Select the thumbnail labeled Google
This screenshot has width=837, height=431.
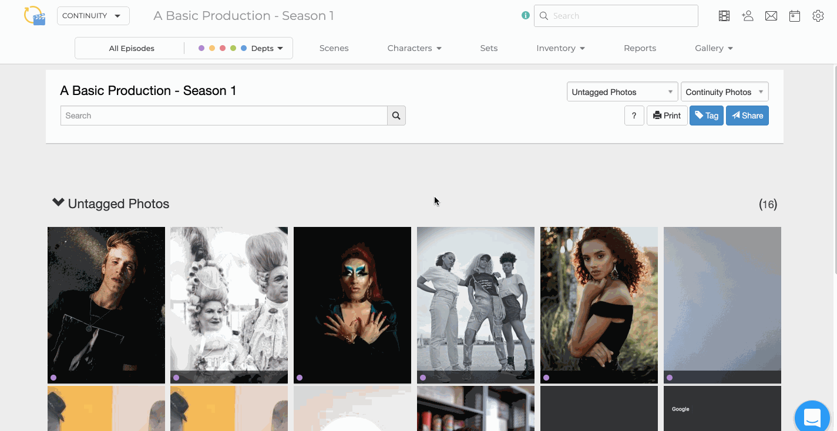pos(722,408)
